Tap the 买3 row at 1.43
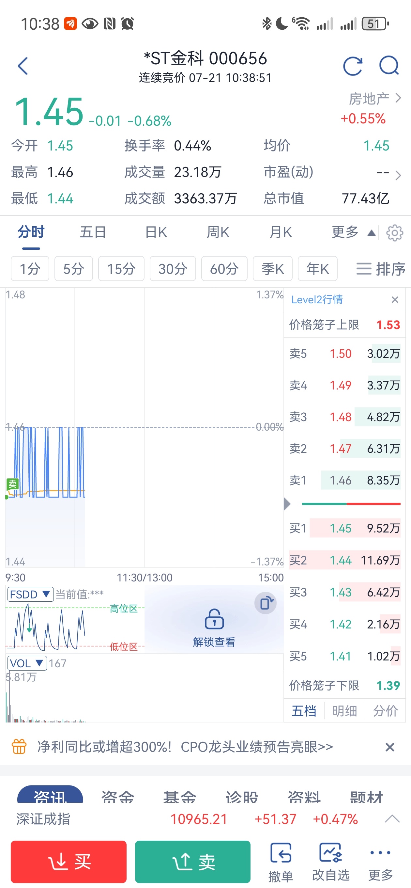The height and width of the screenshot is (888, 411). tap(344, 592)
